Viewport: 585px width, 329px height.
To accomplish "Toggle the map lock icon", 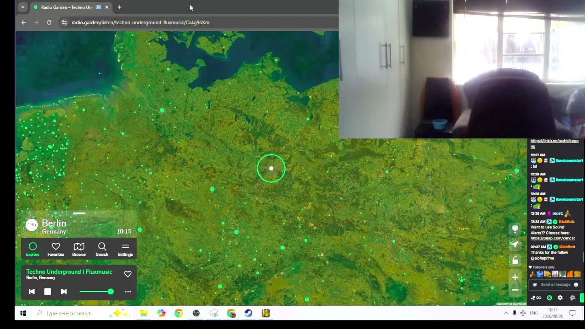I will pos(515,260).
